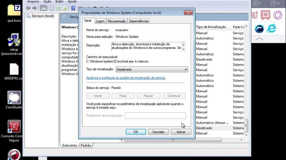286x160 pixels.
Task: Click the Cancelar button
Action: tap(158, 132)
